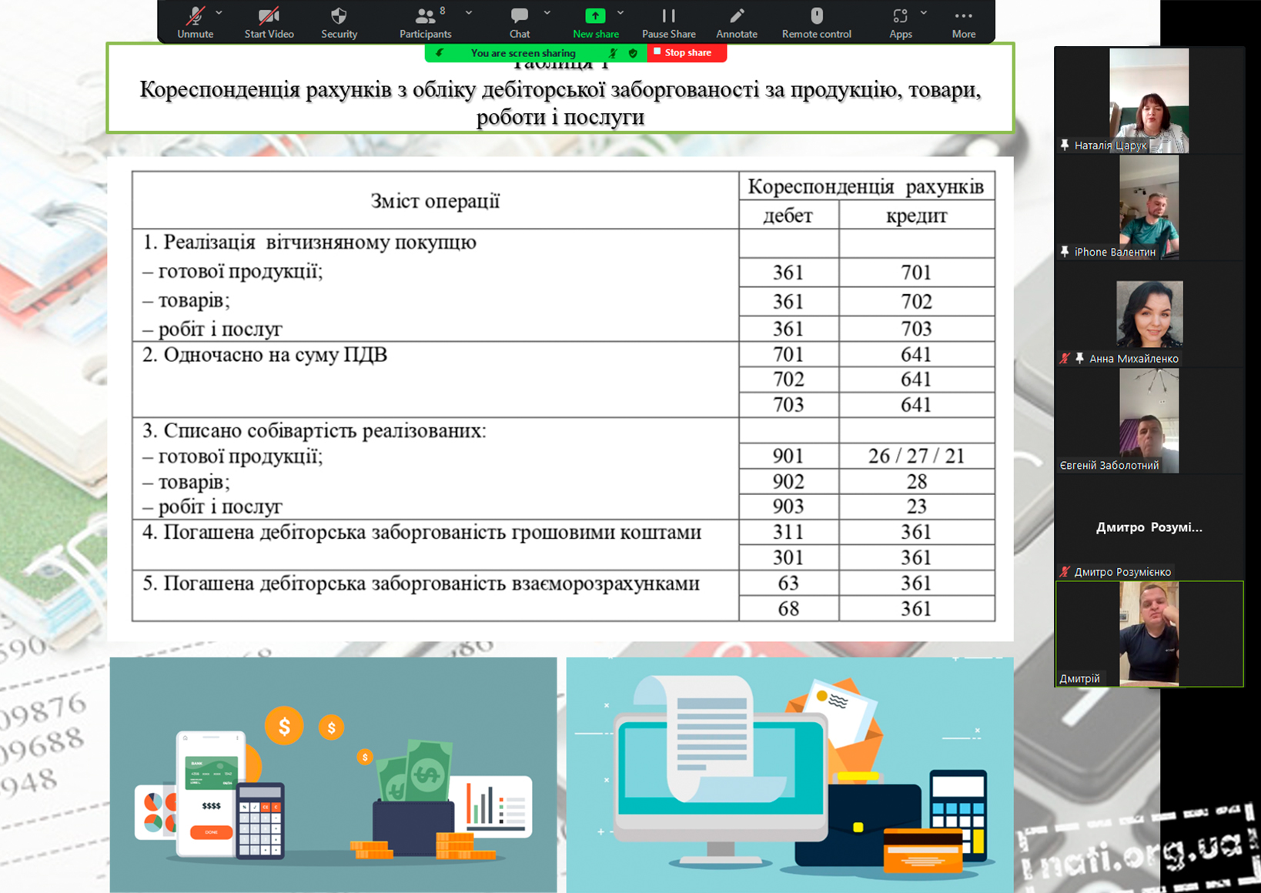The width and height of the screenshot is (1261, 893).
Task: Click the "You are screen sharing" label
Action: click(523, 53)
